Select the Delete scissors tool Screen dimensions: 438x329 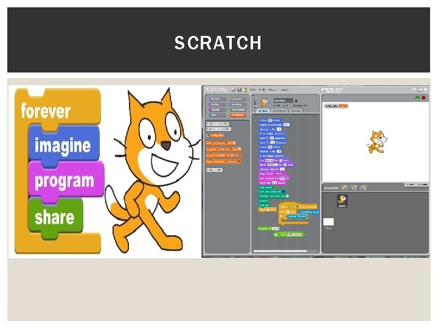(x=329, y=90)
